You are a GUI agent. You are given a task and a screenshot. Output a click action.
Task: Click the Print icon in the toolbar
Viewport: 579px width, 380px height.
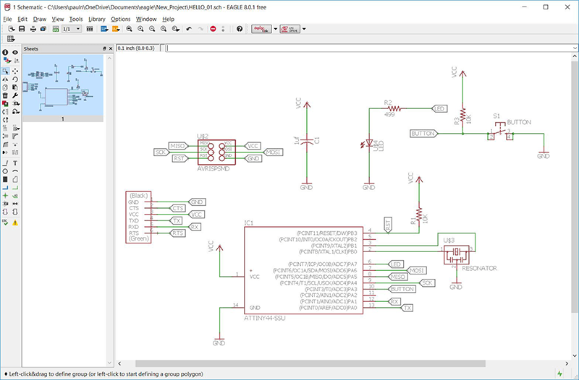(33, 29)
